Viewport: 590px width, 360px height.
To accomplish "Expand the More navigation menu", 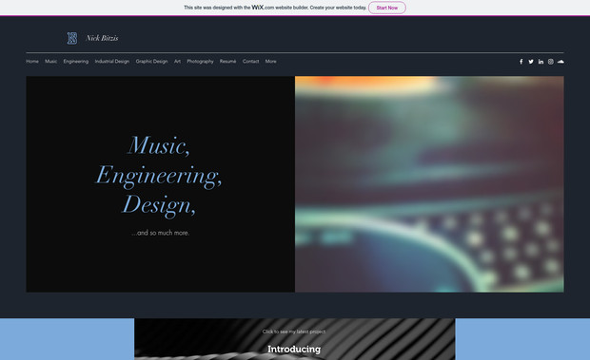I will pyautogui.click(x=270, y=61).
